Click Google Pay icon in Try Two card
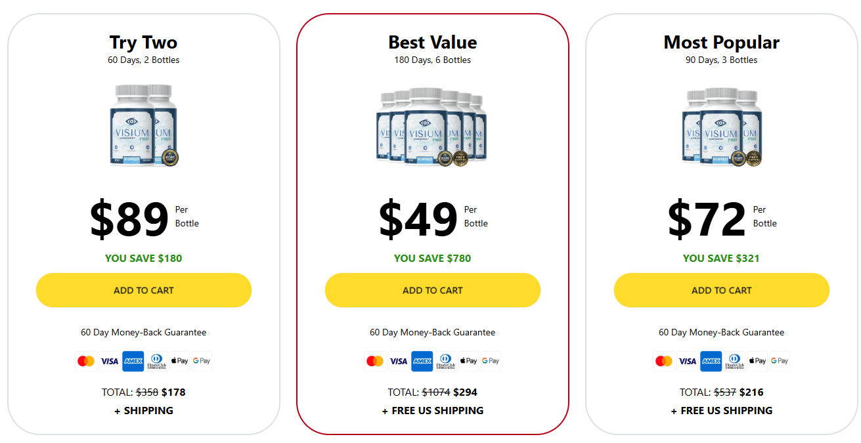861x443 pixels. 201,361
